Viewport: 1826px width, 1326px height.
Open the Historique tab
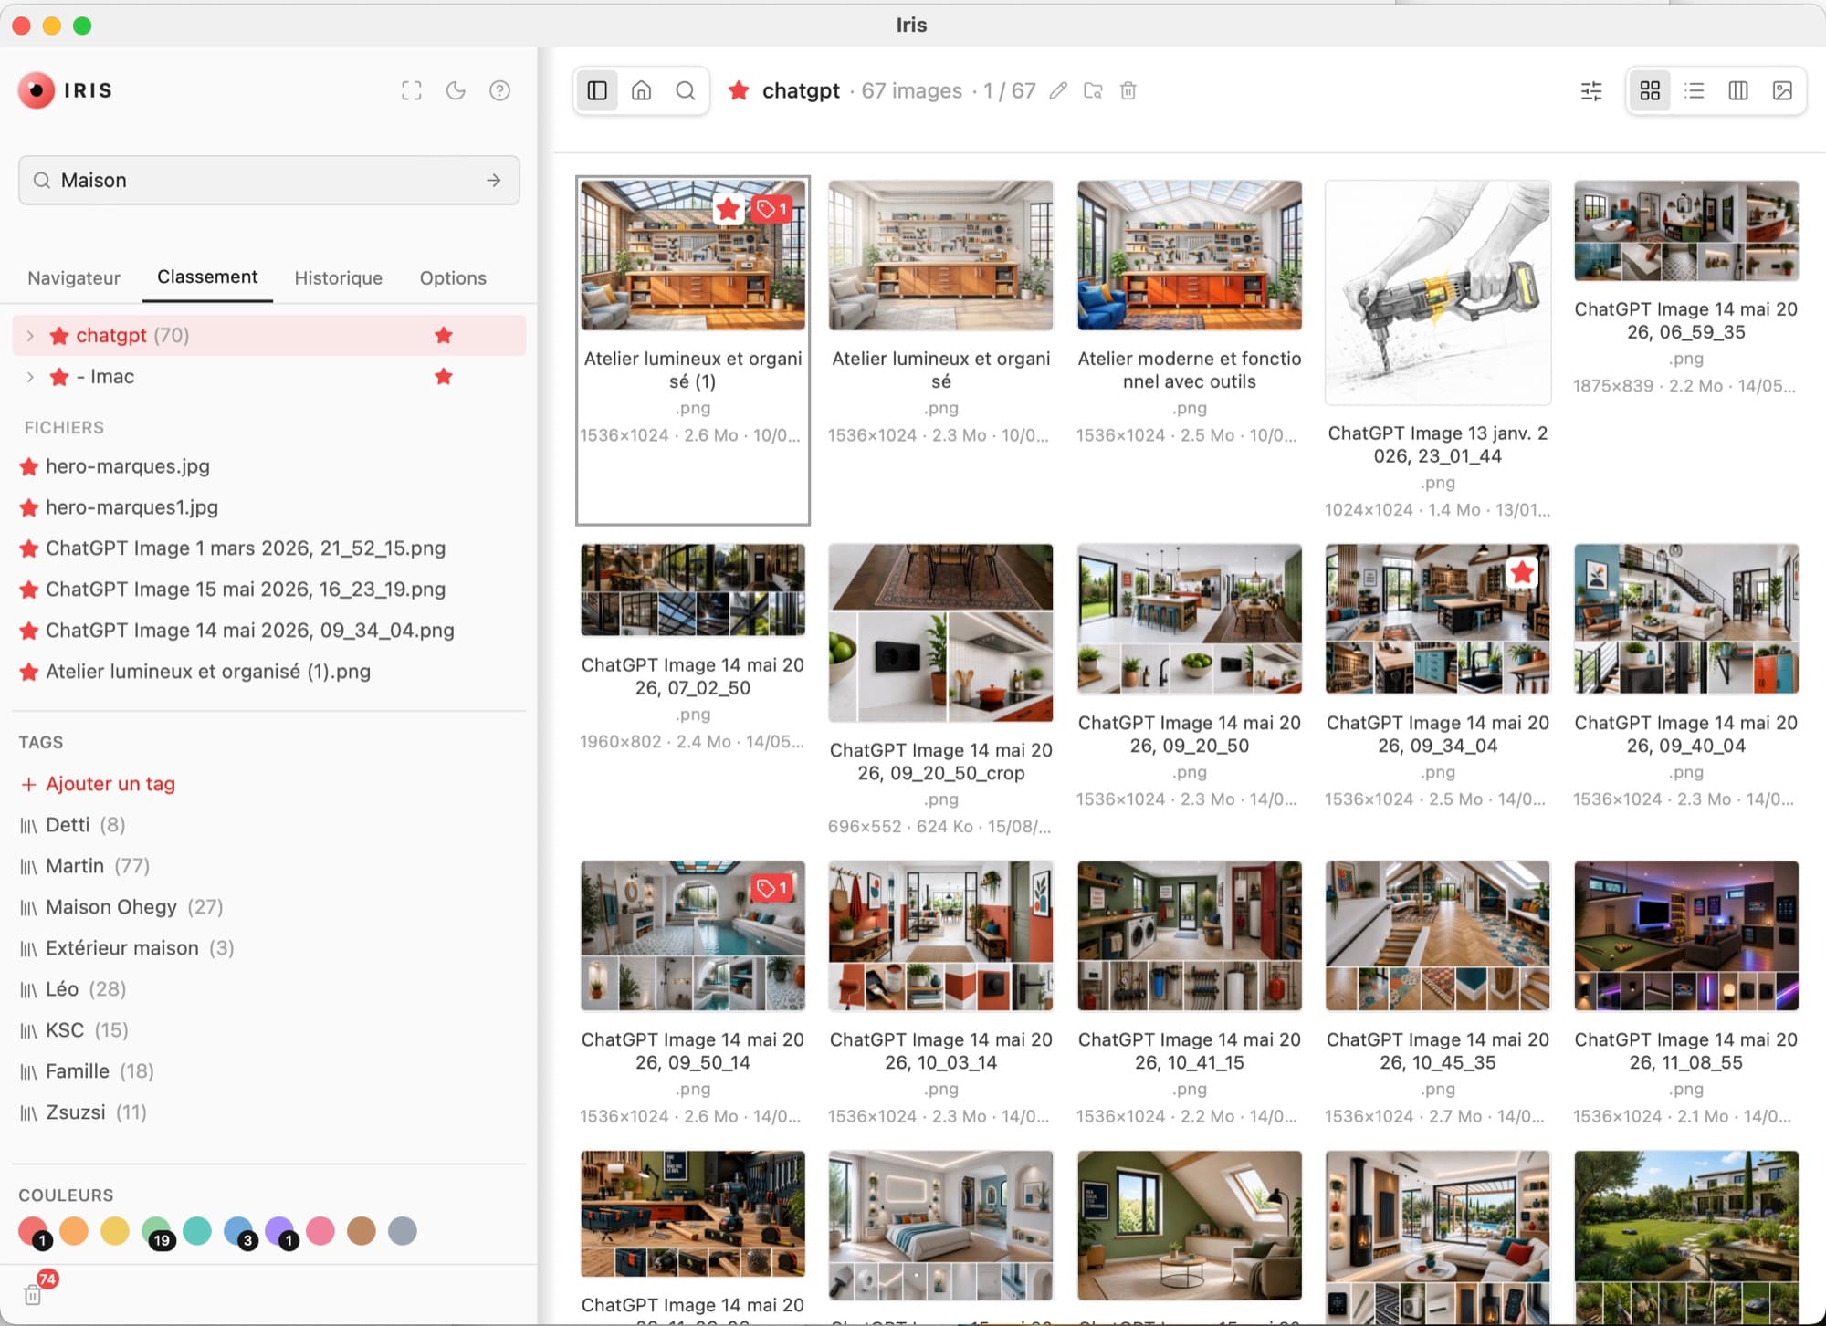click(338, 277)
